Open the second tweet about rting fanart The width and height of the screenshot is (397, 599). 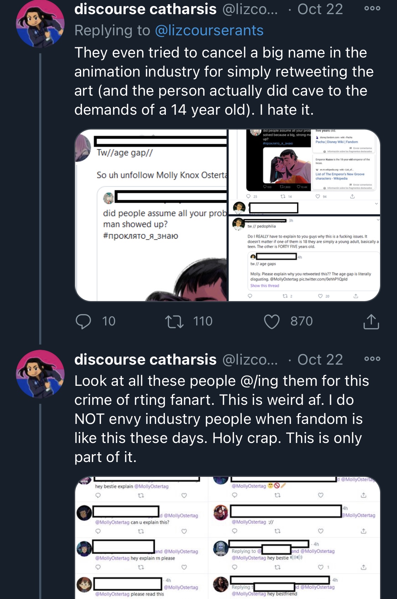pos(222,419)
